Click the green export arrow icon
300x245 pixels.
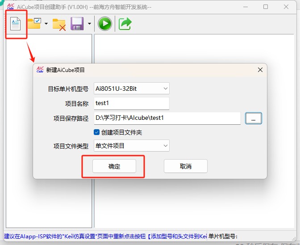[125, 24]
